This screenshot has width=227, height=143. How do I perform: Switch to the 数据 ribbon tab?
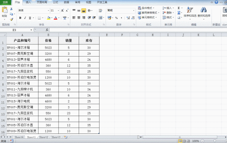(x=67, y=2)
